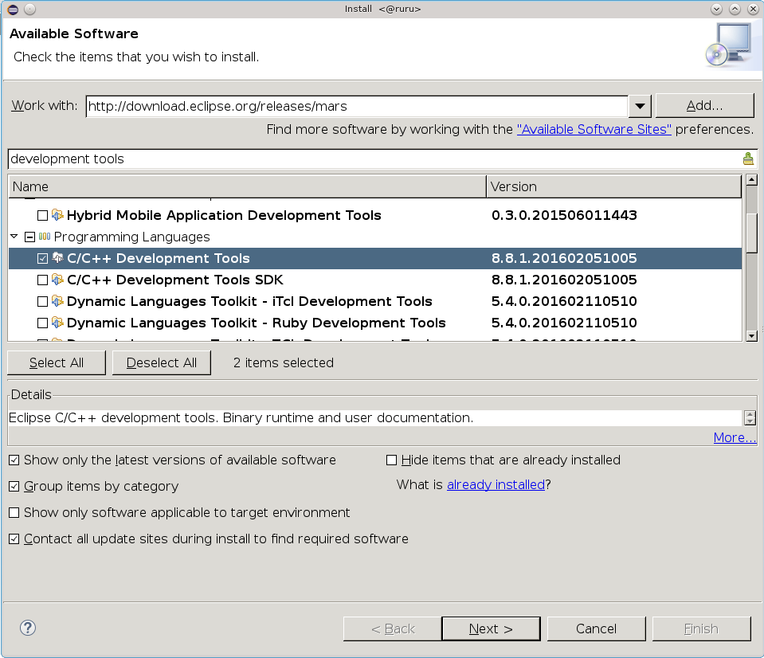The height and width of the screenshot is (658, 764).
Task: Select the iTcl Development Tools row
Action: tap(249, 301)
